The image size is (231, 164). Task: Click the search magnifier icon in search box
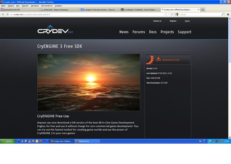click(x=223, y=14)
